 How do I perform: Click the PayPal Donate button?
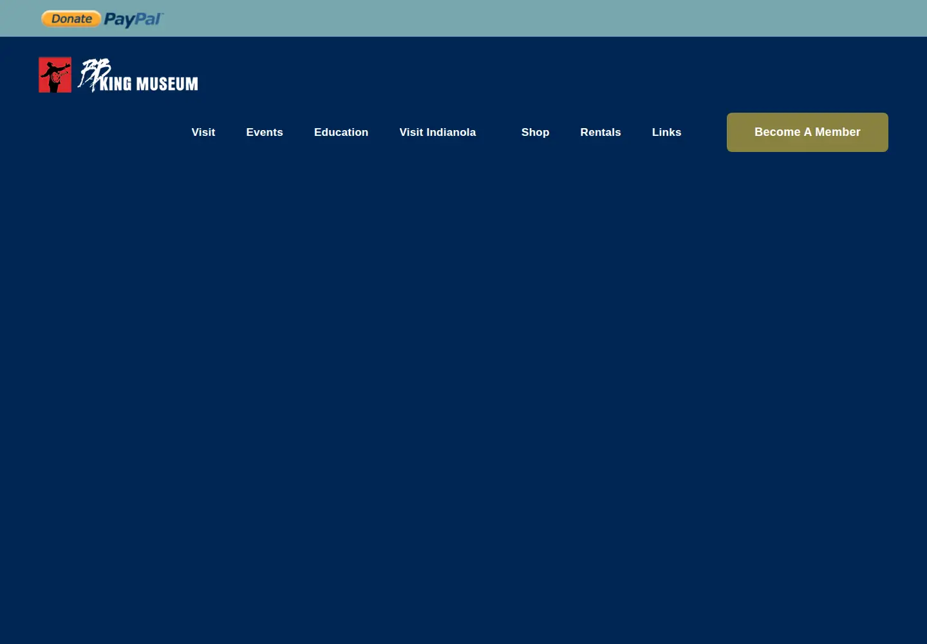102,19
